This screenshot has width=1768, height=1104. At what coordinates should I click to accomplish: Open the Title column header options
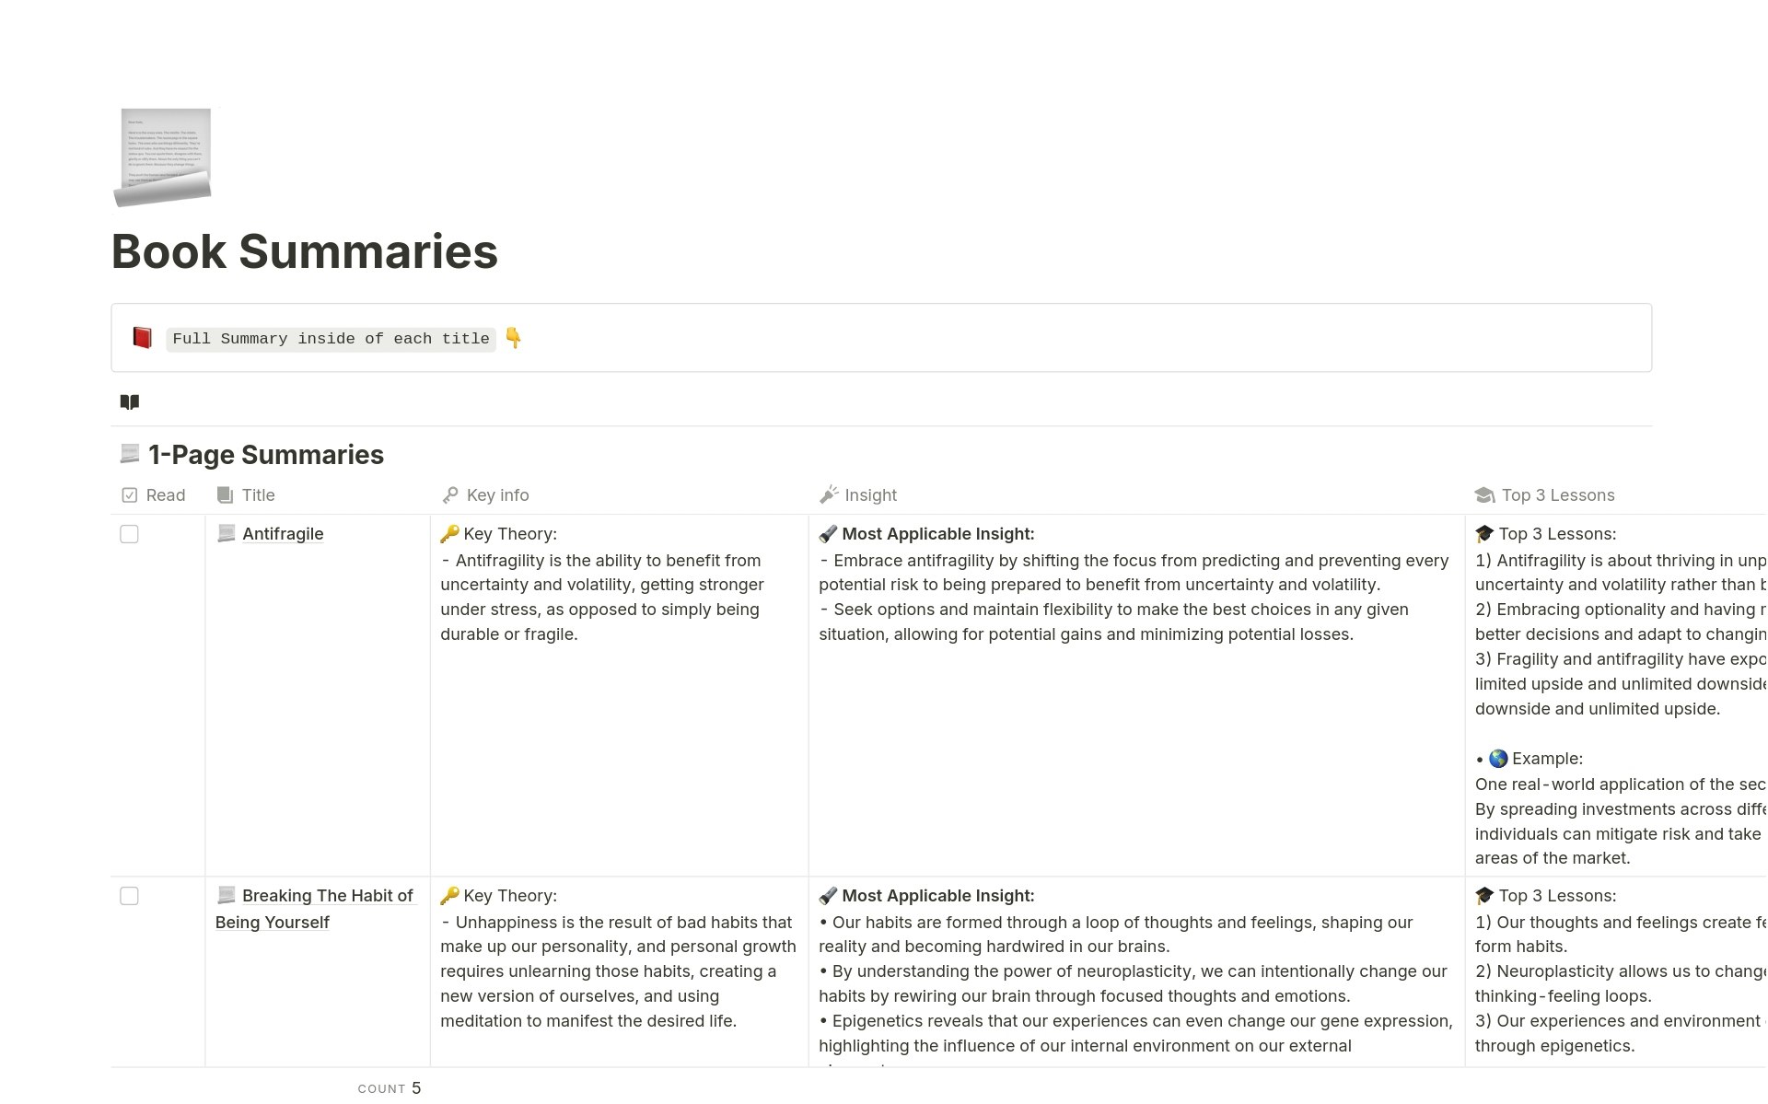click(247, 495)
